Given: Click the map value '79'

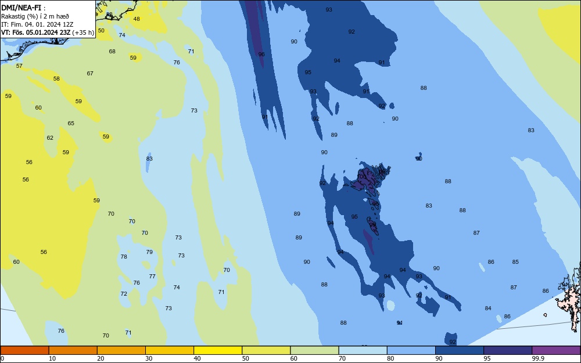Looking at the screenshot, I should [x=149, y=252].
